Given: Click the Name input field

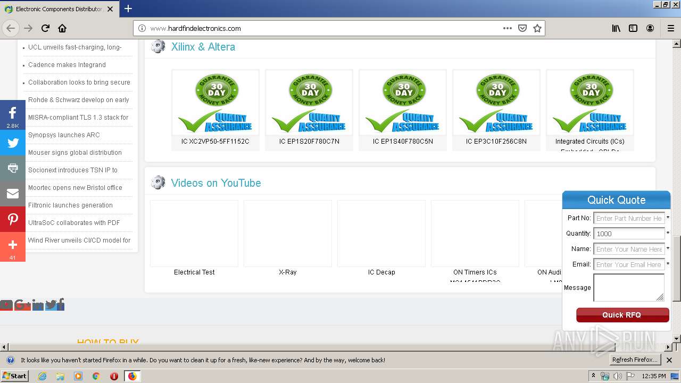Looking at the screenshot, I should point(629,249).
